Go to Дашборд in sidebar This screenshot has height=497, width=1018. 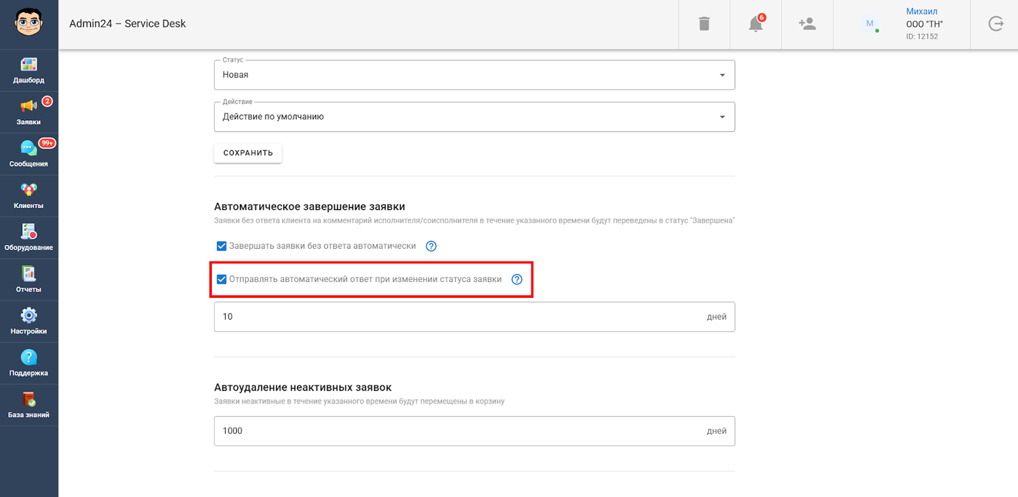pyautogui.click(x=29, y=70)
